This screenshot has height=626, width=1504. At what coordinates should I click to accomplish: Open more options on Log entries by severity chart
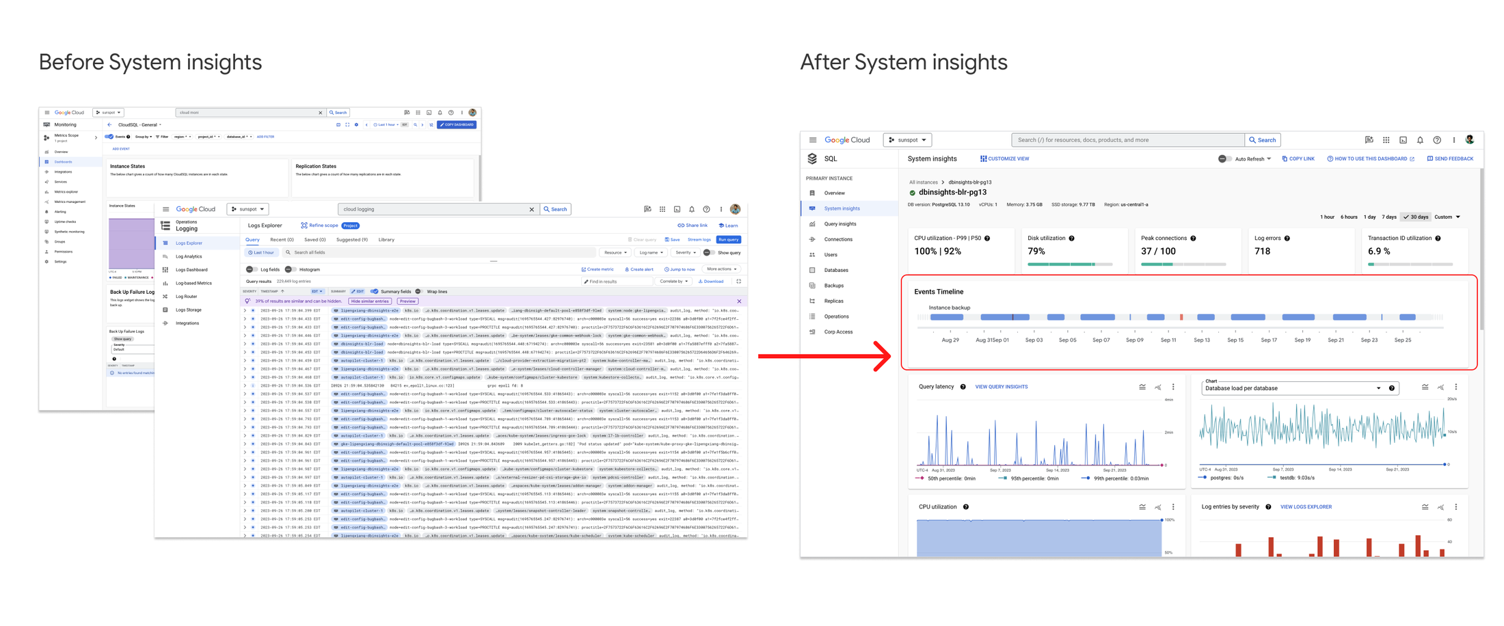(1456, 507)
